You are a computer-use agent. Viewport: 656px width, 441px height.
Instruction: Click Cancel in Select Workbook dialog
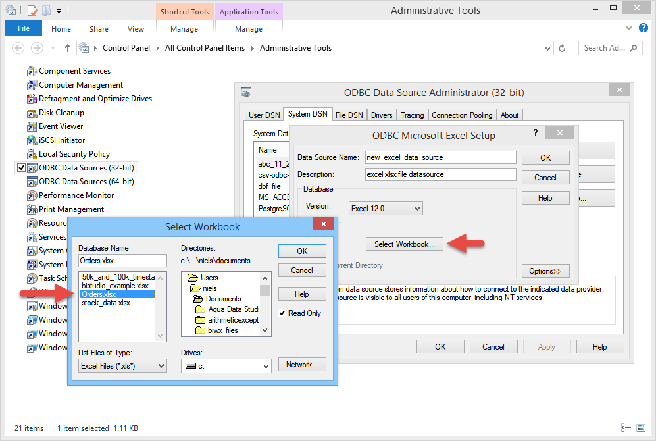click(302, 271)
